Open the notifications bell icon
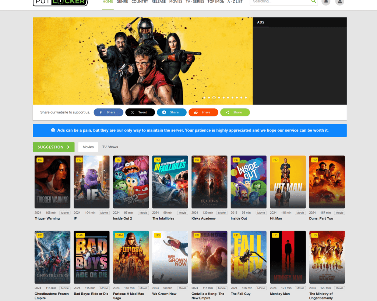Screen dimensions: 377x301 tap(326, 2)
